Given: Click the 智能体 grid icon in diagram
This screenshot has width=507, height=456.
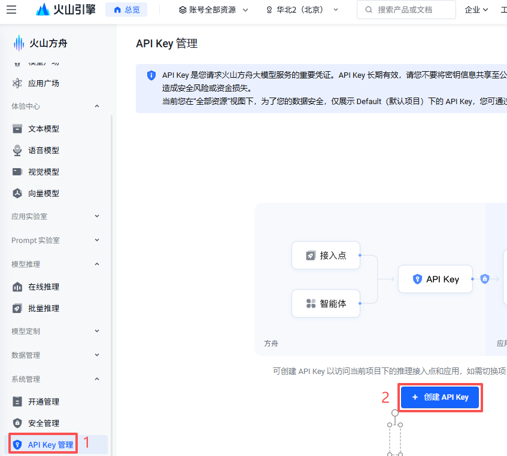Looking at the screenshot, I should click(x=311, y=303).
